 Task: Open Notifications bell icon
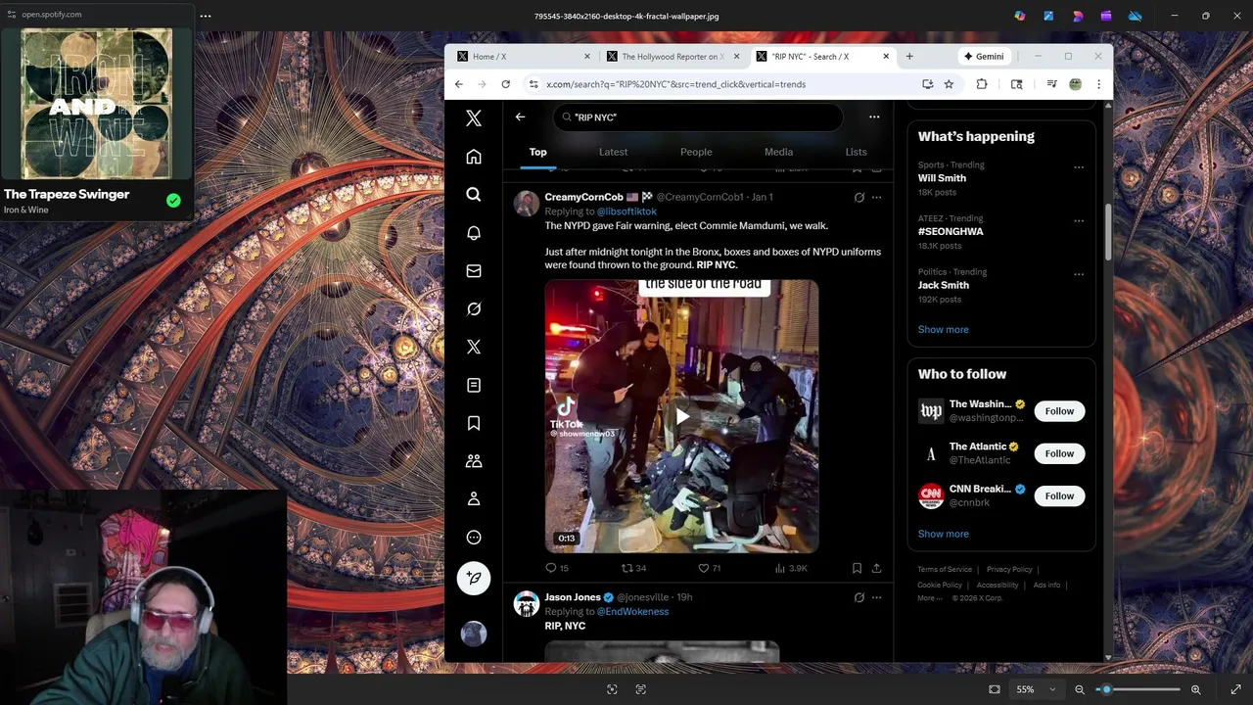coord(474,233)
